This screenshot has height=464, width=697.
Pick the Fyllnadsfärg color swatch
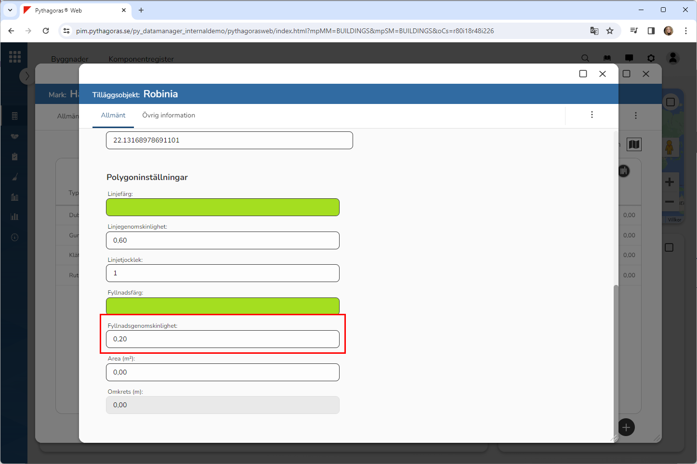(x=223, y=306)
